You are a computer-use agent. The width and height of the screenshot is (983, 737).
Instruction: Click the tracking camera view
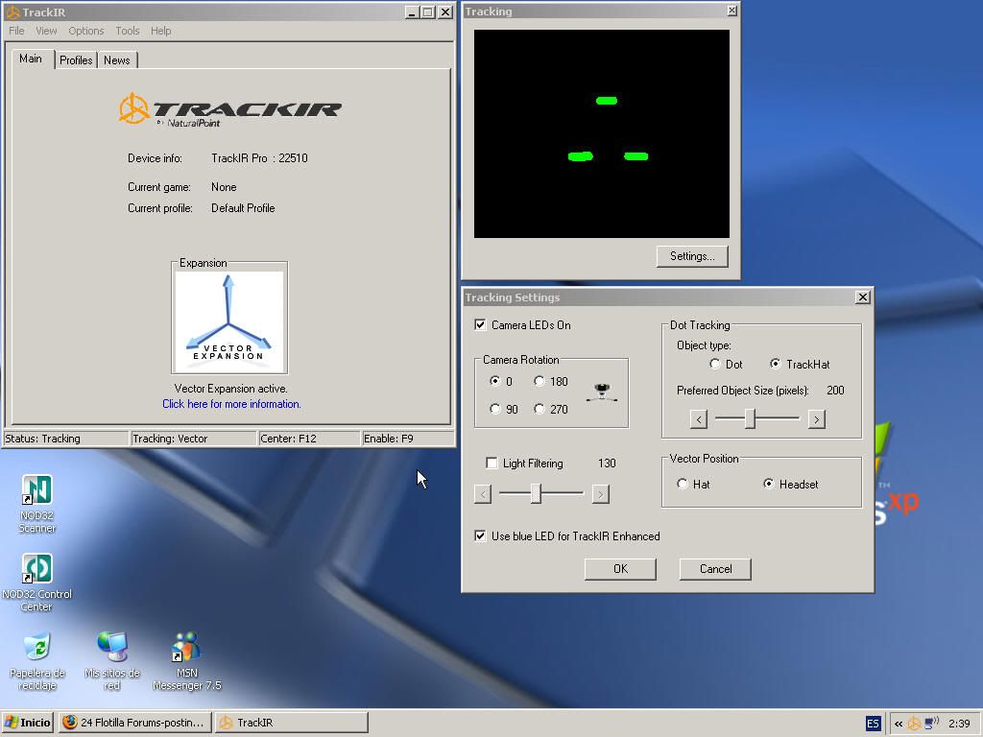point(602,133)
